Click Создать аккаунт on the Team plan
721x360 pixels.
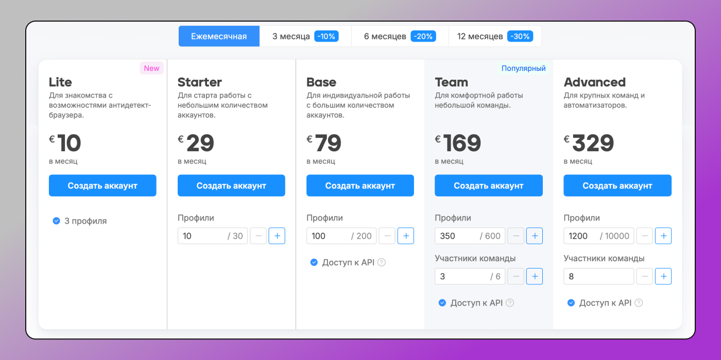pyautogui.click(x=488, y=185)
